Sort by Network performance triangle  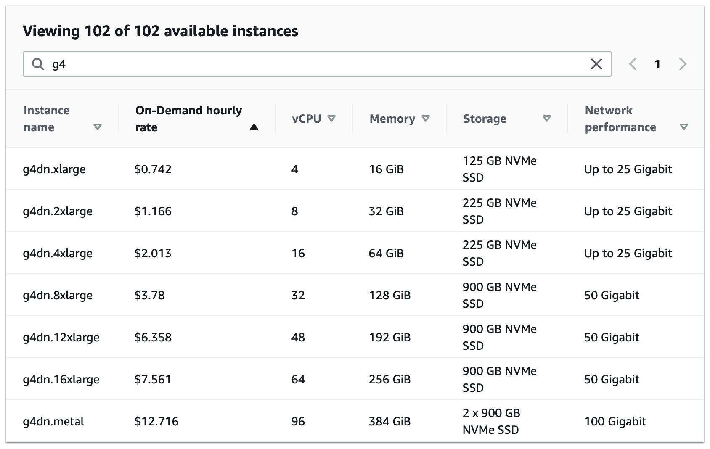[x=684, y=127]
